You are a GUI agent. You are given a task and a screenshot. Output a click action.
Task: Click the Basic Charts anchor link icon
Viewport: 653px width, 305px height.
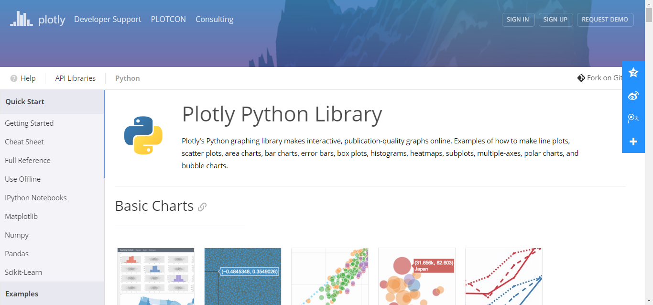(x=202, y=207)
